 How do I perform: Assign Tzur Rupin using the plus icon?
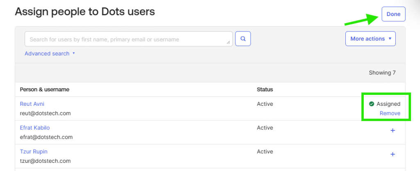(392, 154)
